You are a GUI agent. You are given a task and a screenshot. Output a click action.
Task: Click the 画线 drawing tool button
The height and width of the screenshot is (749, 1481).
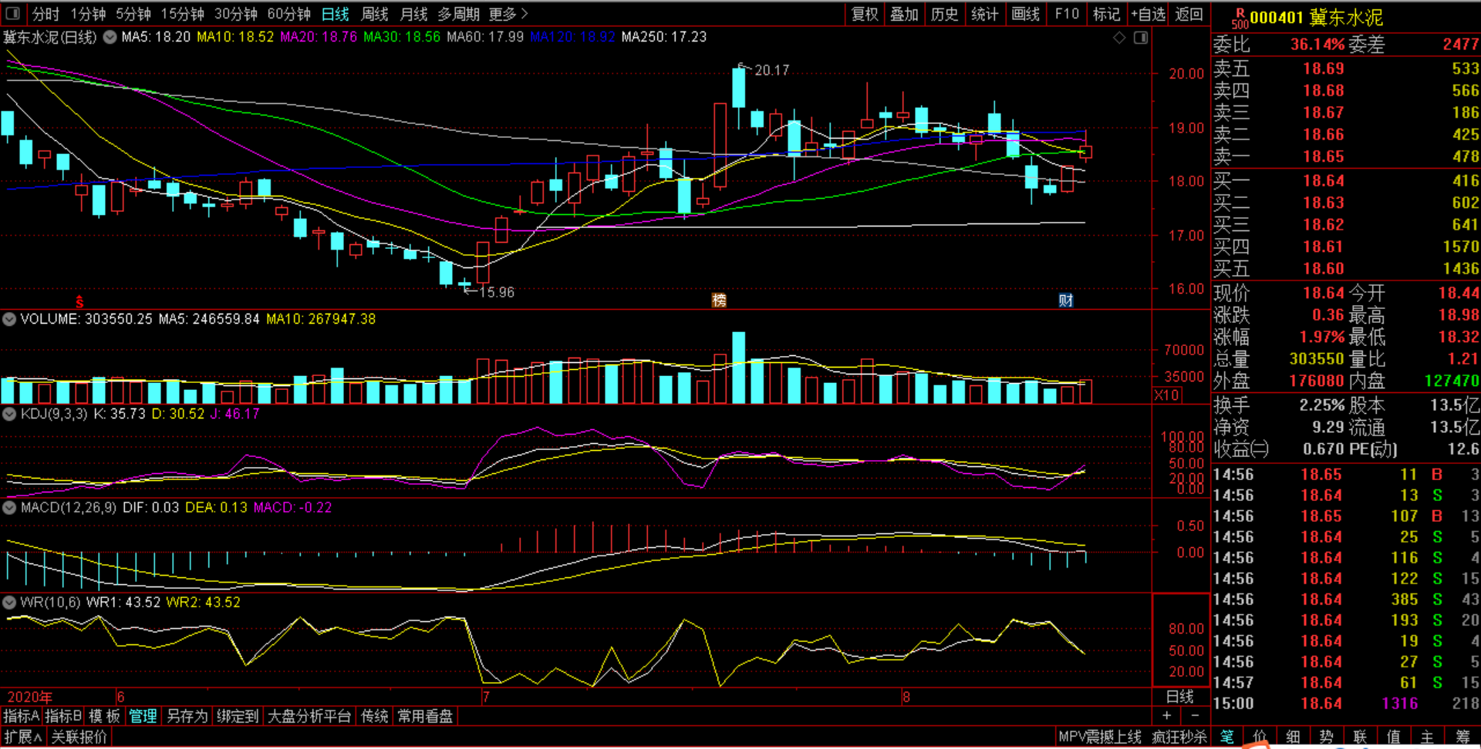point(1025,14)
